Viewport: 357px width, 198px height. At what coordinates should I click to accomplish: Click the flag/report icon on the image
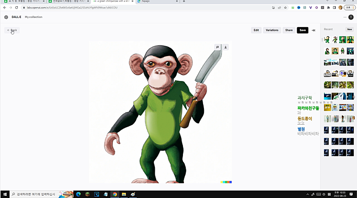(217, 47)
